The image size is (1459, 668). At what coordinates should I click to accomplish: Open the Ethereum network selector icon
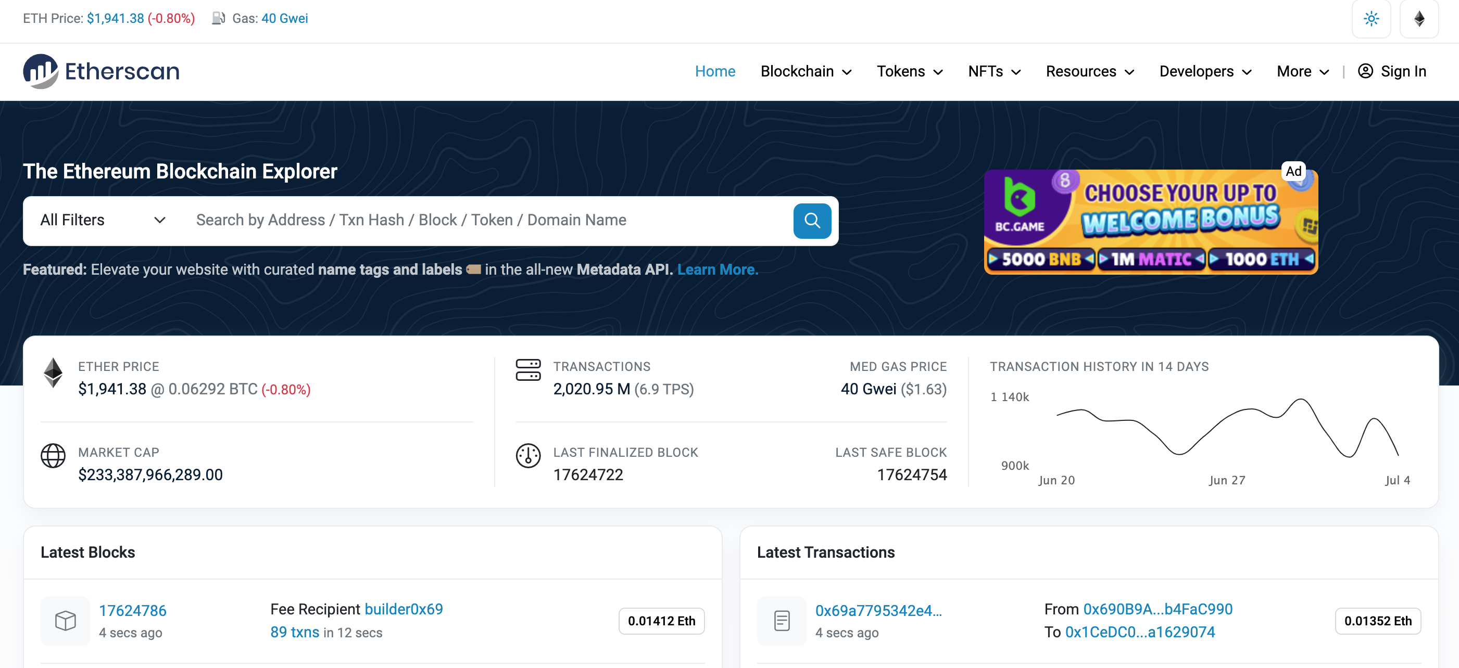[1419, 19]
